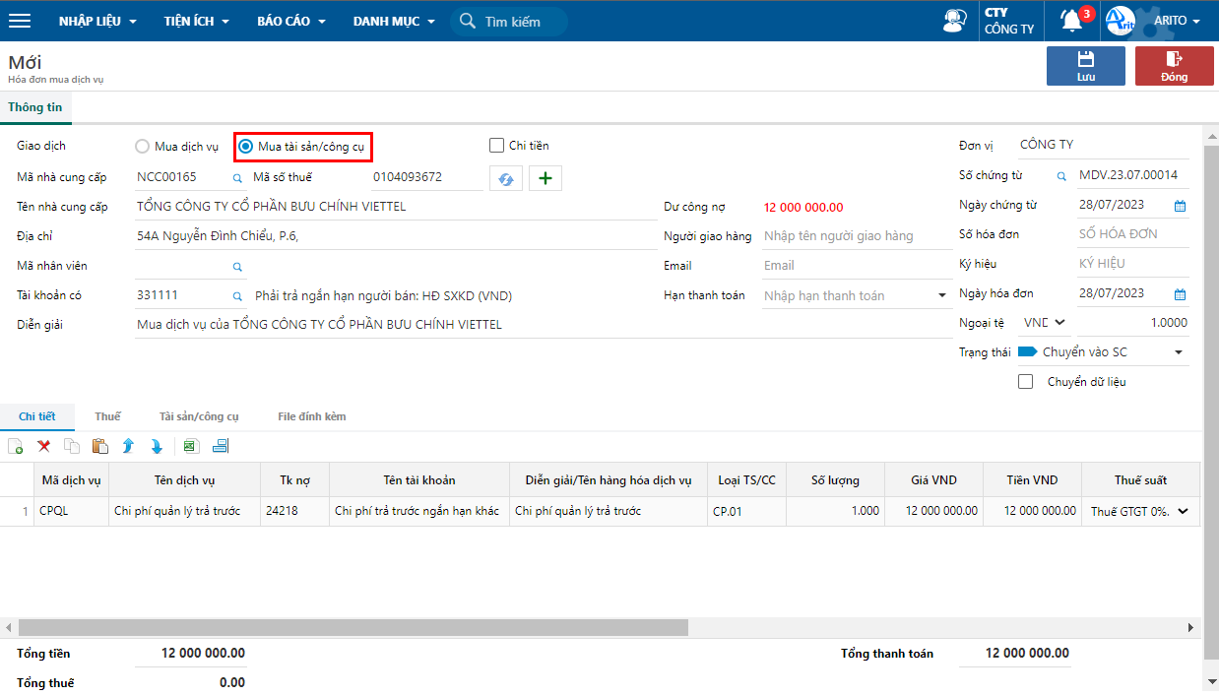Open the BÁO CÁO menu
This screenshot has height=696, width=1219.
[x=290, y=21]
